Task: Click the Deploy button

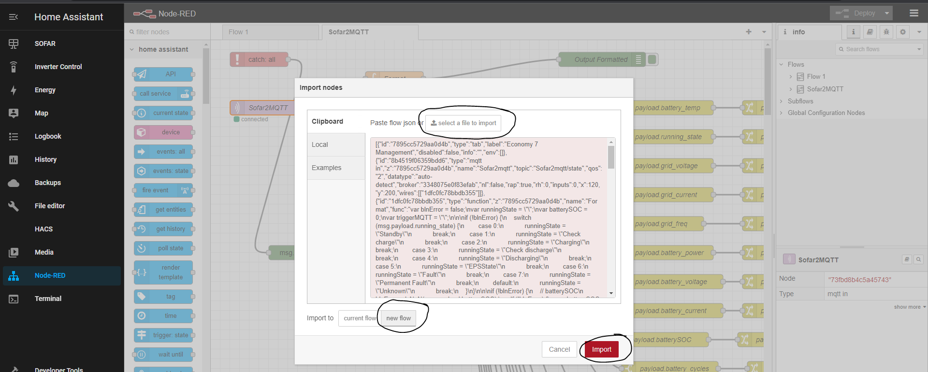Action: pyautogui.click(x=856, y=13)
